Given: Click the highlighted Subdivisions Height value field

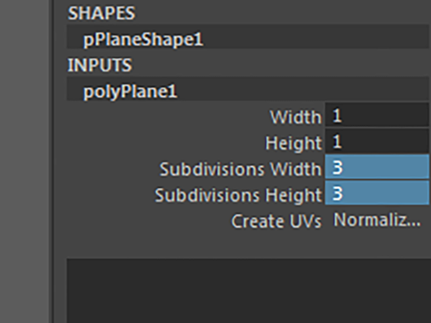Looking at the screenshot, I should (376, 194).
